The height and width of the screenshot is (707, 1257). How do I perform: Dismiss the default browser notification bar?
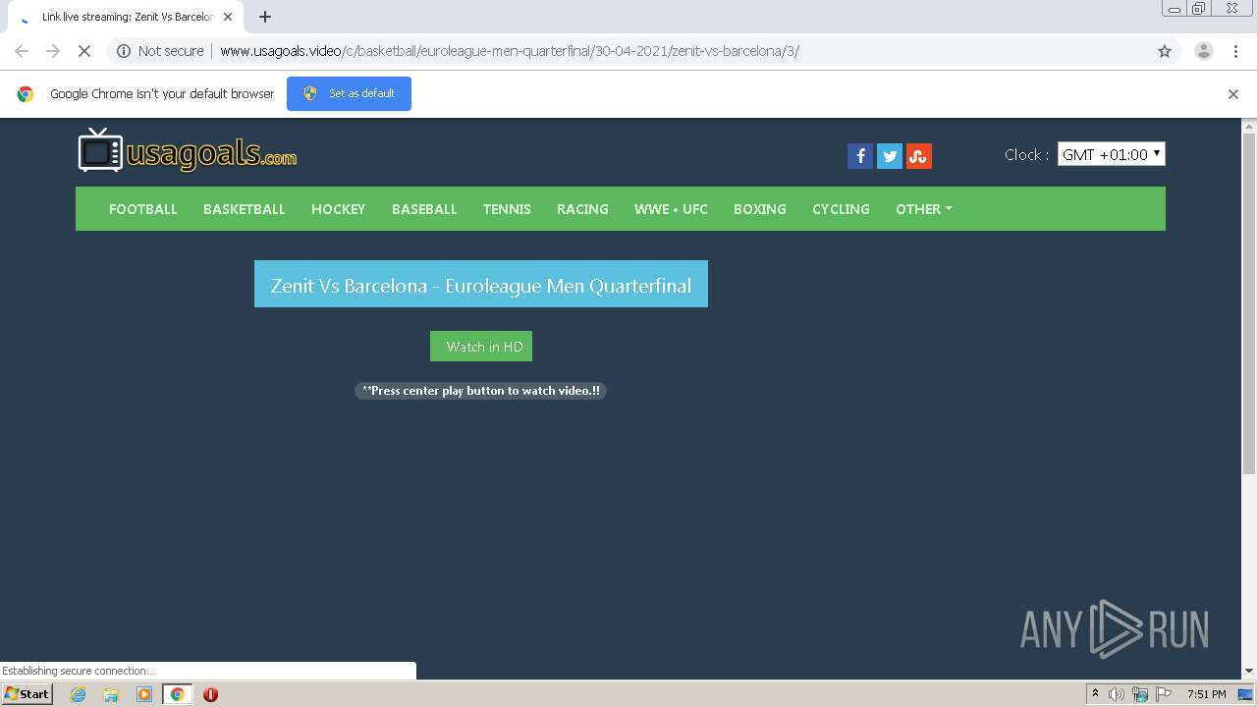click(1233, 94)
